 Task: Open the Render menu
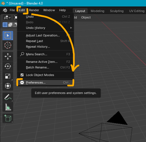pyautogui.click(x=34, y=10)
